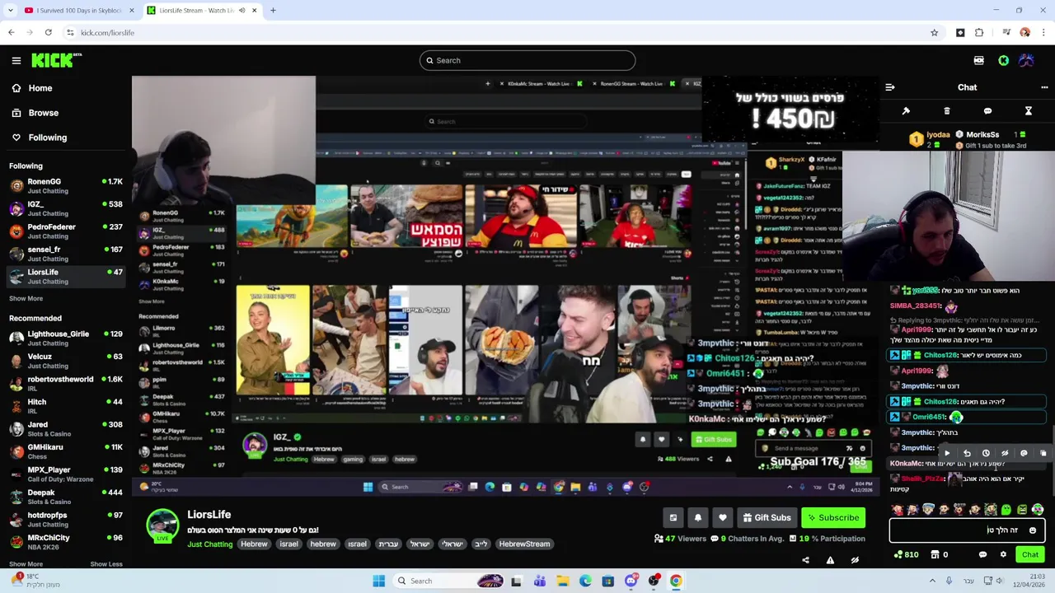Click the Kick search box

coord(527,60)
